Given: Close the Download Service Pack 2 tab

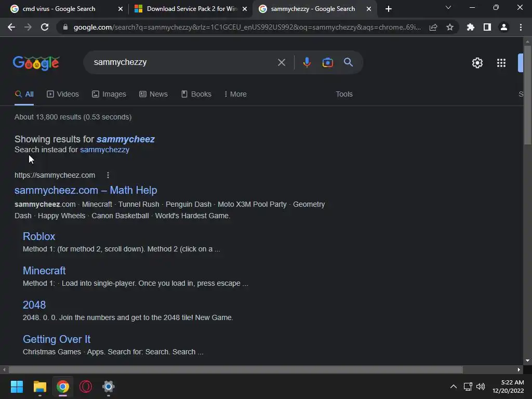Looking at the screenshot, I should point(245,9).
